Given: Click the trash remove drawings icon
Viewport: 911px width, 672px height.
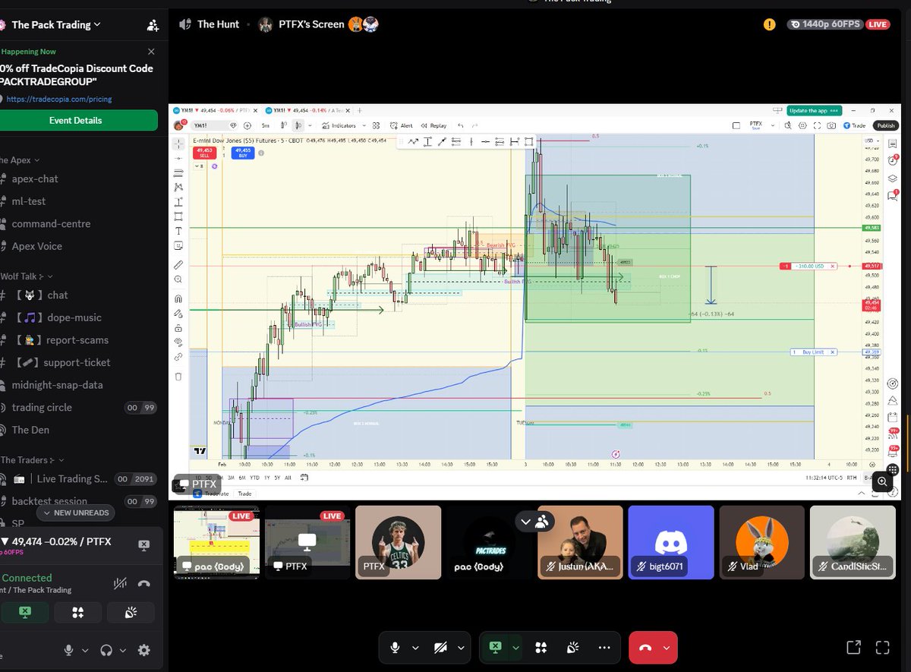Looking at the screenshot, I should click(178, 376).
